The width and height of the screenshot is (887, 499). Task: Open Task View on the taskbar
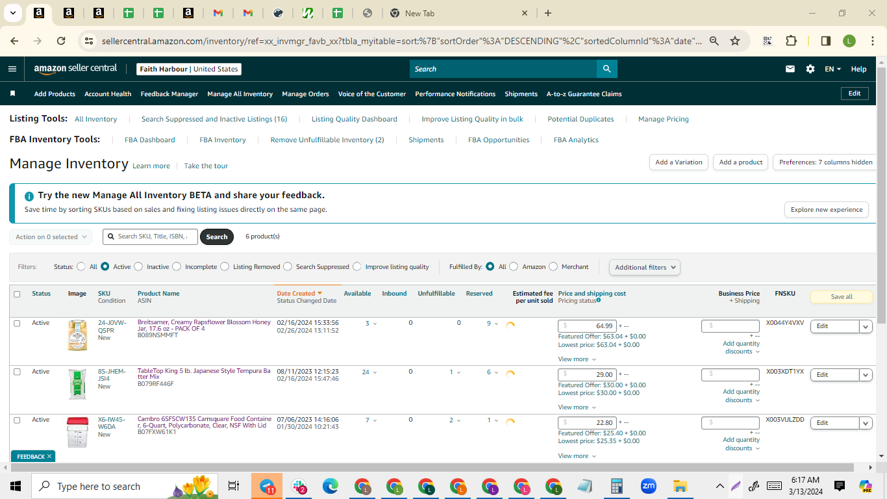234,486
